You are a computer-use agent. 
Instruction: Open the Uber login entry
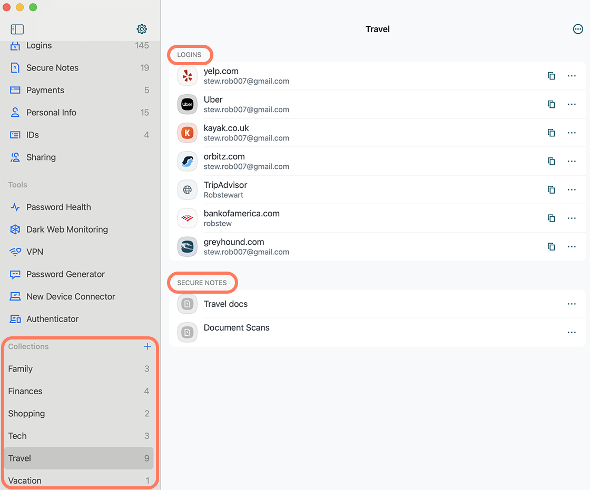[377, 104]
